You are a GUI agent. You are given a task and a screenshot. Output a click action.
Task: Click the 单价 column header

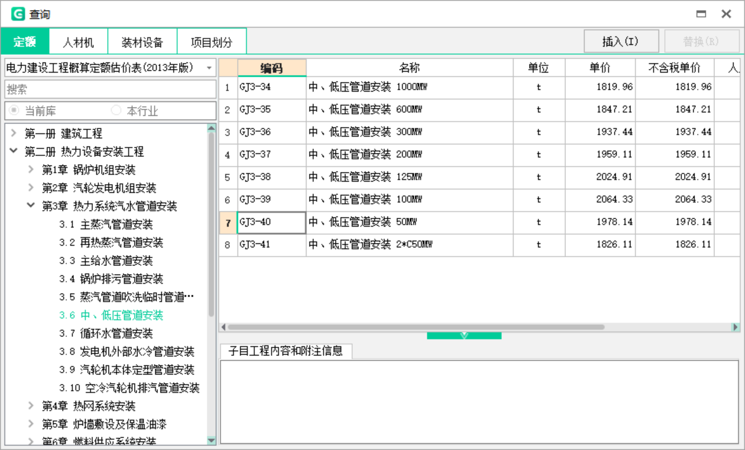600,68
